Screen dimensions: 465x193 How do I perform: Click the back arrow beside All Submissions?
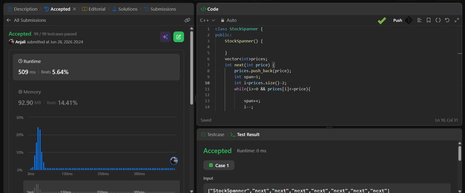[9, 20]
